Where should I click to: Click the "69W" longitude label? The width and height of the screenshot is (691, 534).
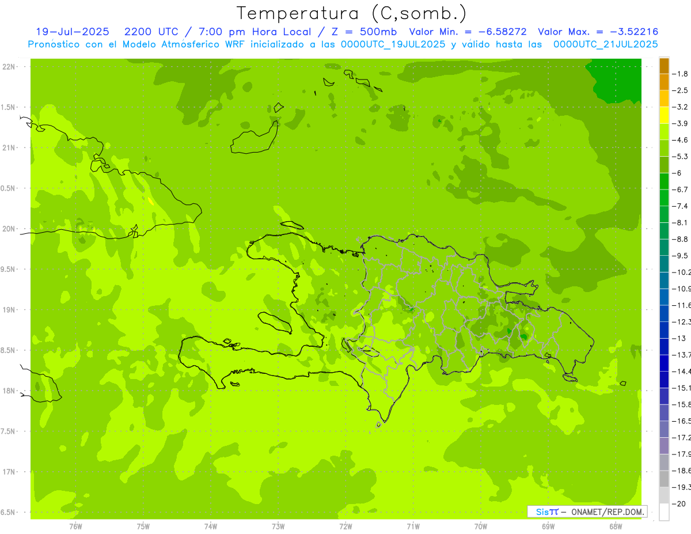(x=548, y=527)
